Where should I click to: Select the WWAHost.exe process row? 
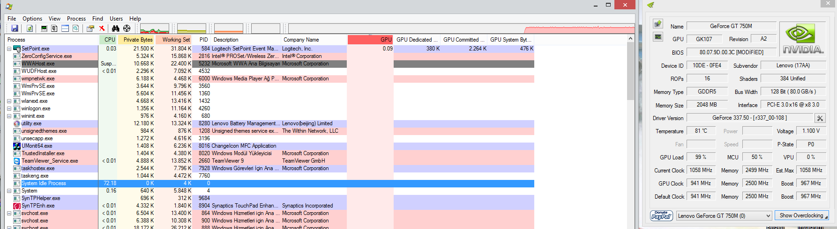pyautogui.click(x=270, y=64)
